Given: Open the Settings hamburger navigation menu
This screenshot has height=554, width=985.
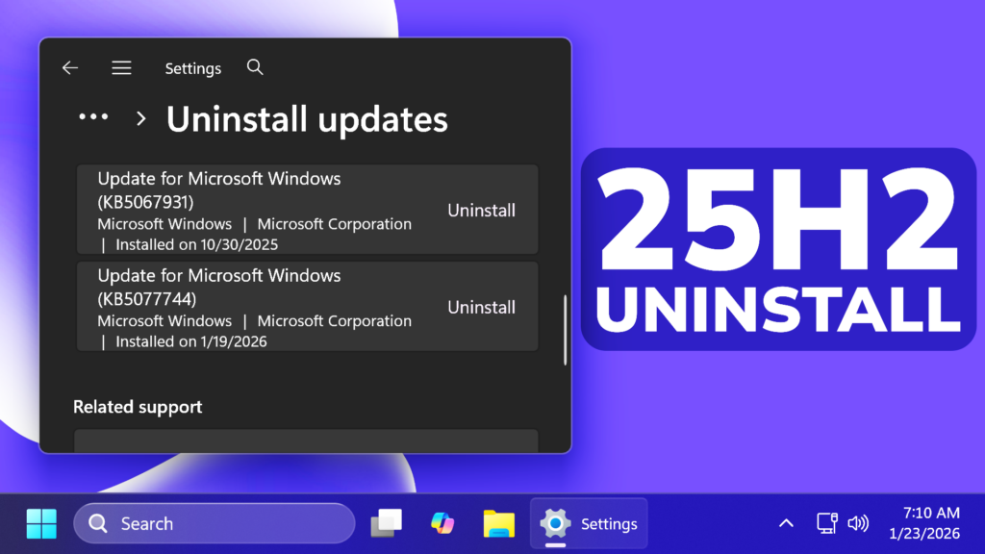Looking at the screenshot, I should click(x=121, y=68).
